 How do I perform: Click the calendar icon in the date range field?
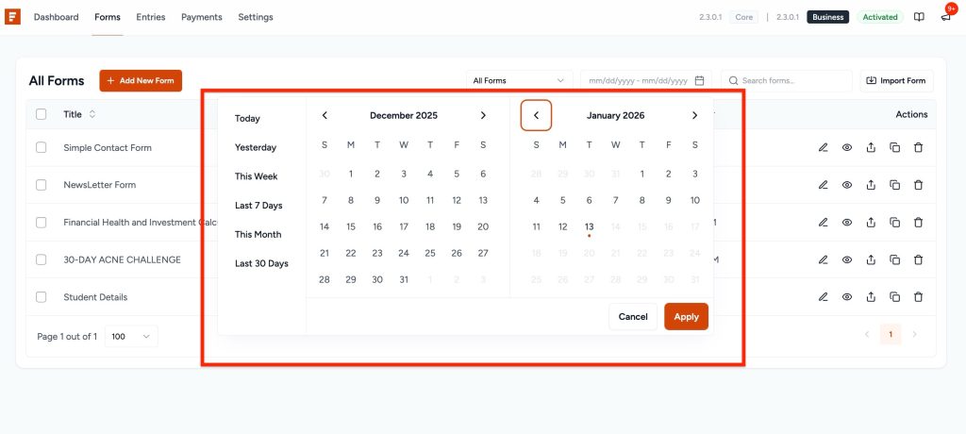click(699, 81)
